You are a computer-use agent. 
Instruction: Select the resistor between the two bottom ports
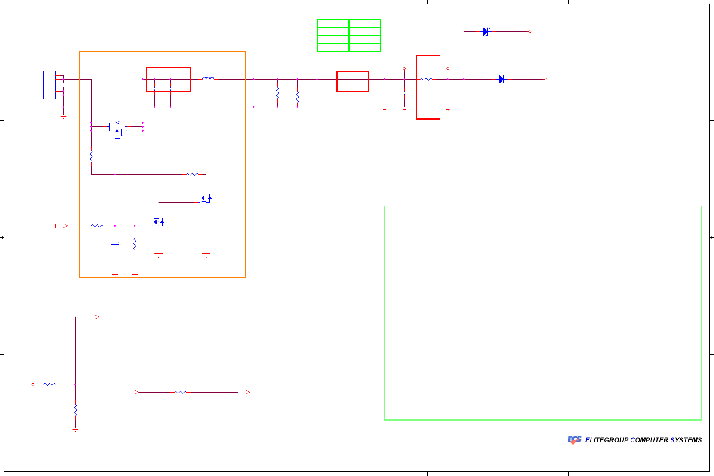pos(180,392)
